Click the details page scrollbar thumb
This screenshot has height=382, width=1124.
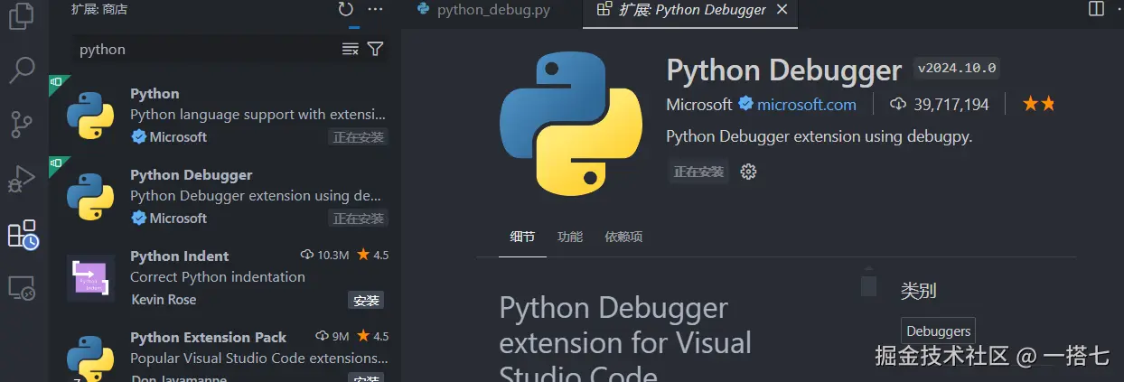coord(868,284)
